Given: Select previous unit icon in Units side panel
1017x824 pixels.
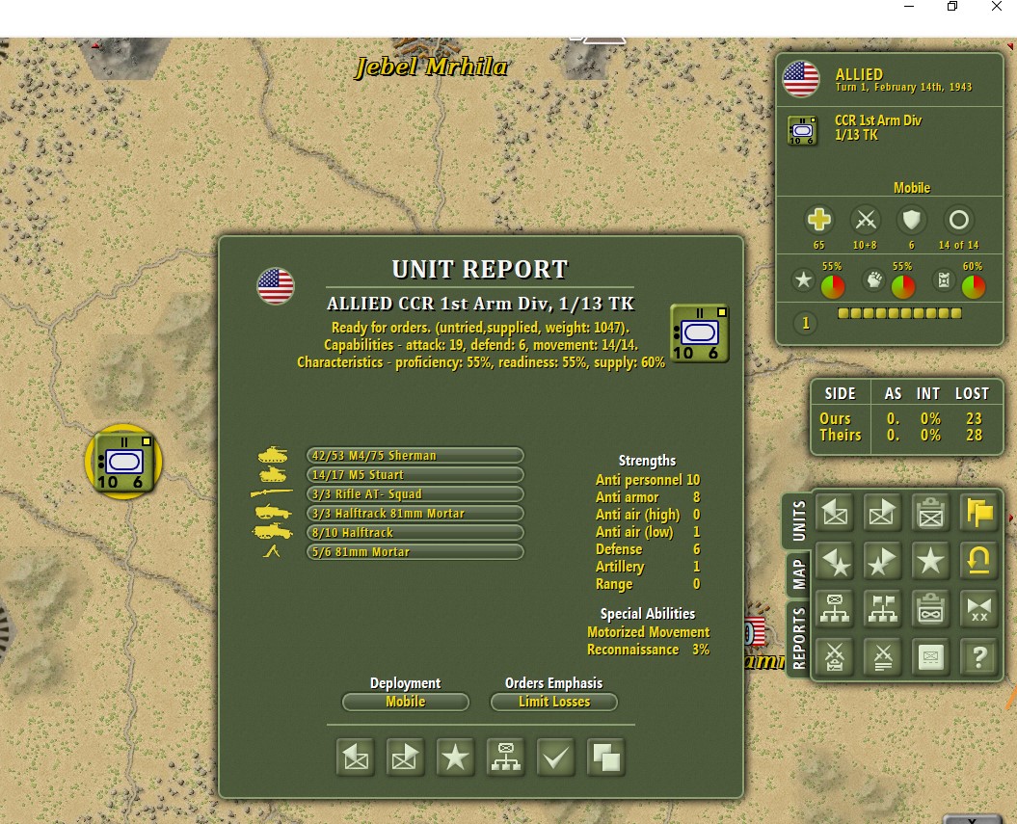Looking at the screenshot, I should 835,513.
